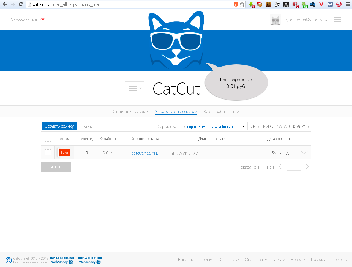Open the short link catcut.net/YFE
The height and width of the screenshot is (267, 352).
tap(145, 153)
